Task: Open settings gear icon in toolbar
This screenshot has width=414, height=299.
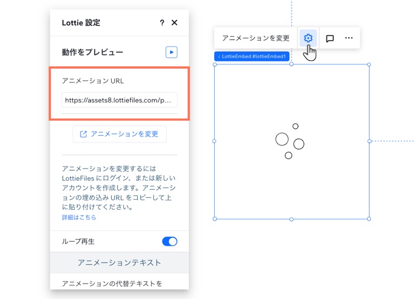Action: [x=308, y=38]
